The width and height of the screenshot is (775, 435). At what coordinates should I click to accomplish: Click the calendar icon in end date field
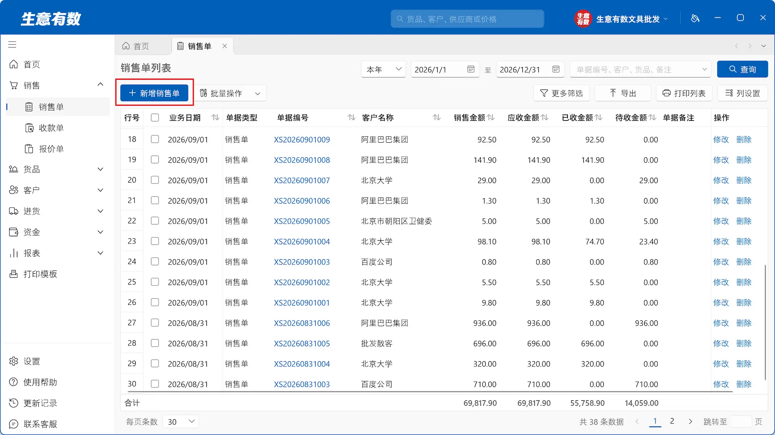pyautogui.click(x=556, y=69)
